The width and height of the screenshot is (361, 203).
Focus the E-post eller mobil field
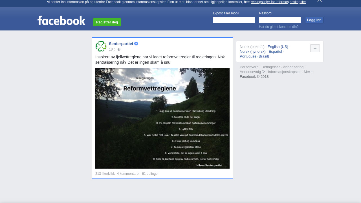(234, 20)
